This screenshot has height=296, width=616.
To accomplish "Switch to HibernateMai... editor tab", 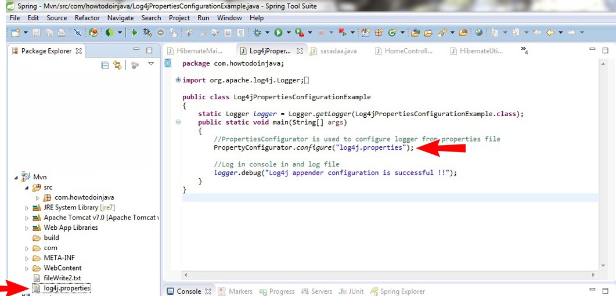I will click(195, 50).
